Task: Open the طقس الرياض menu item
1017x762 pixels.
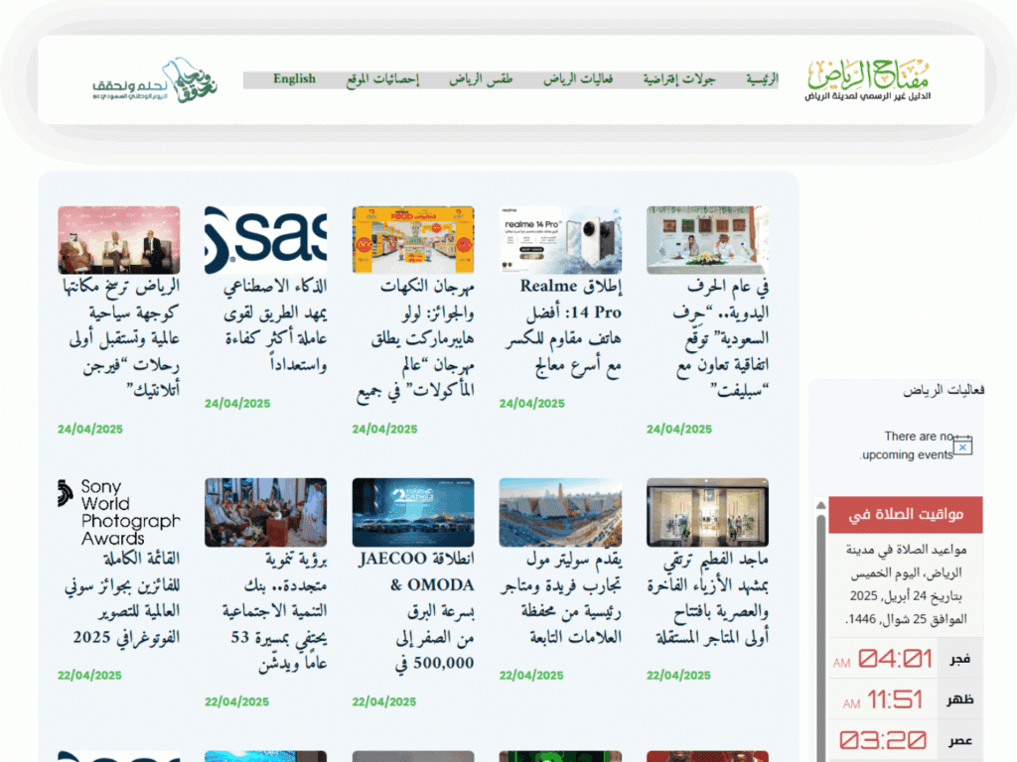Action: click(x=483, y=78)
